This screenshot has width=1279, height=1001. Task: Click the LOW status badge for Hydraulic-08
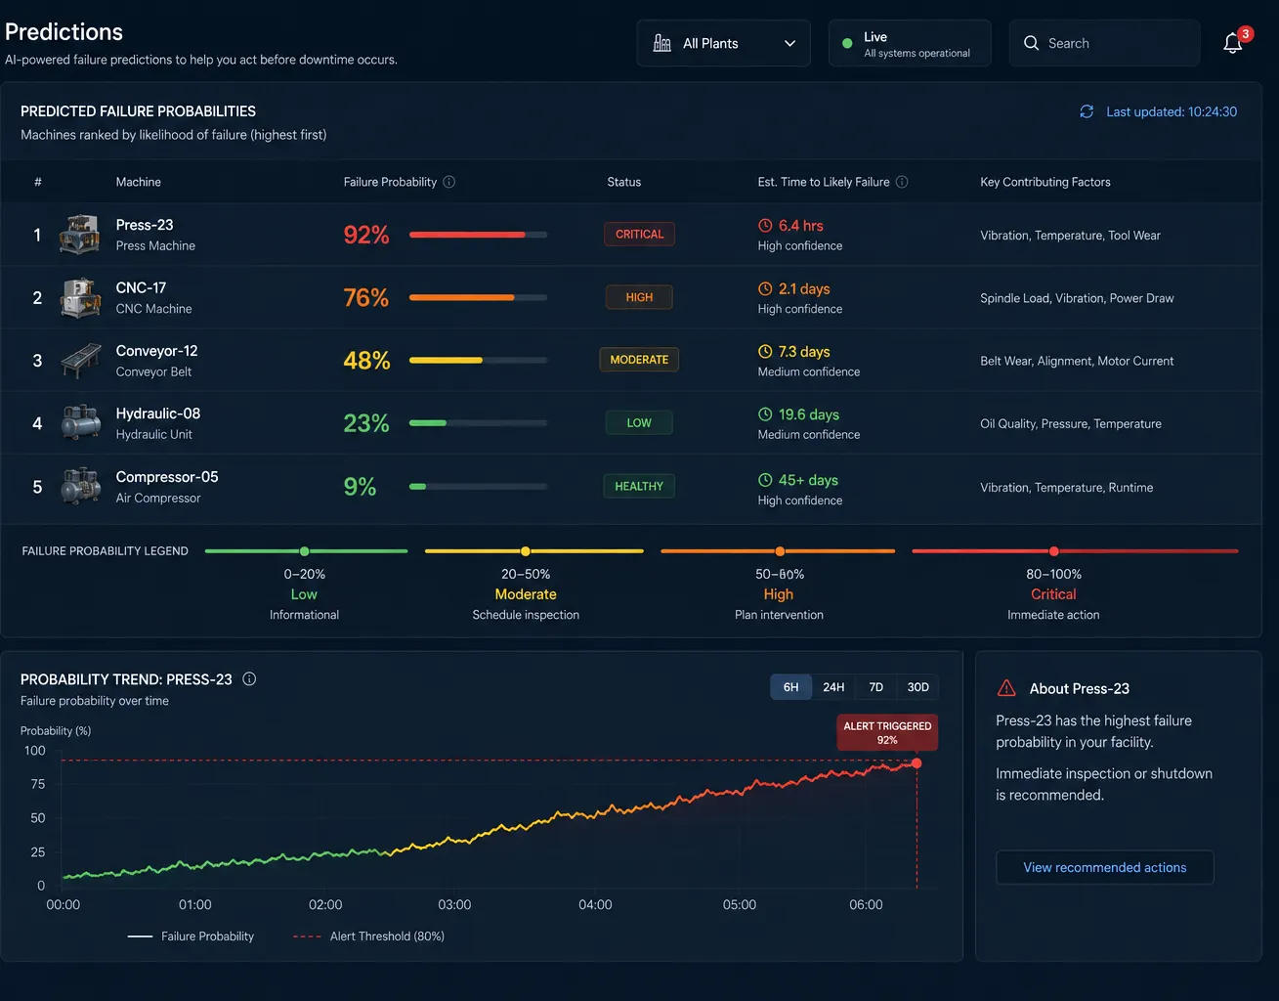pyautogui.click(x=639, y=423)
